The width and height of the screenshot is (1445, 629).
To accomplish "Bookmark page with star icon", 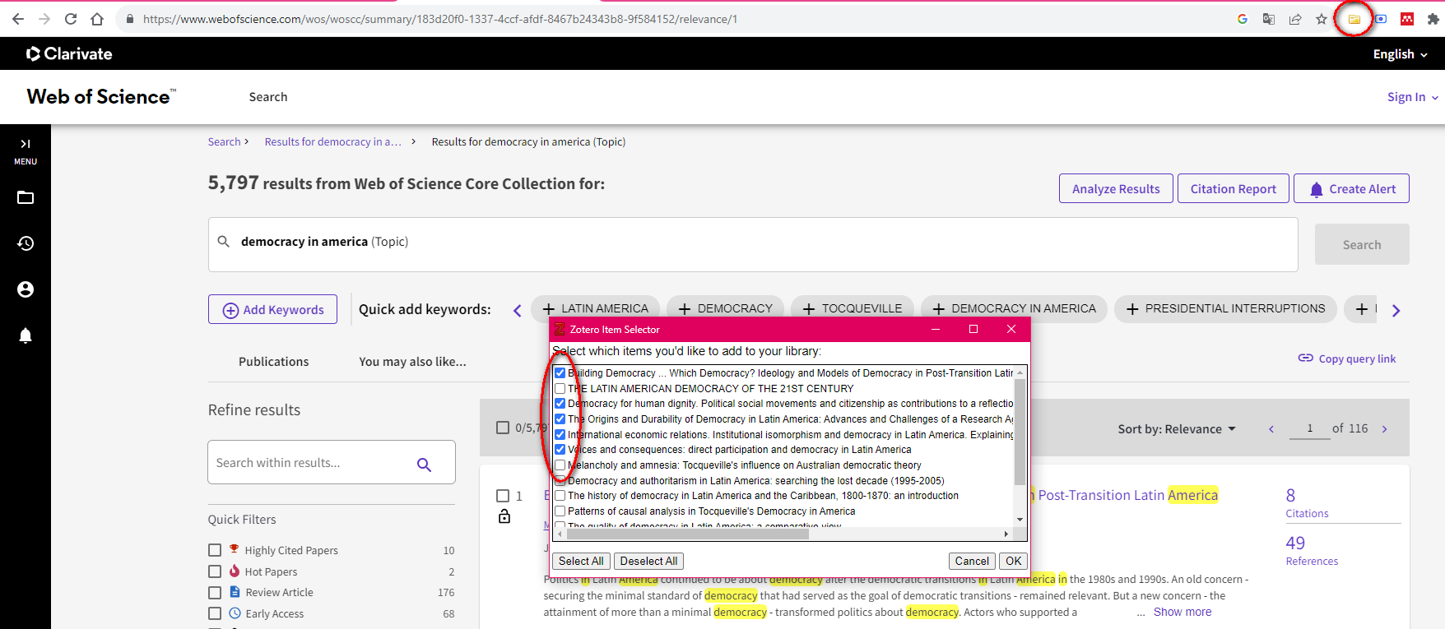I will [1322, 19].
